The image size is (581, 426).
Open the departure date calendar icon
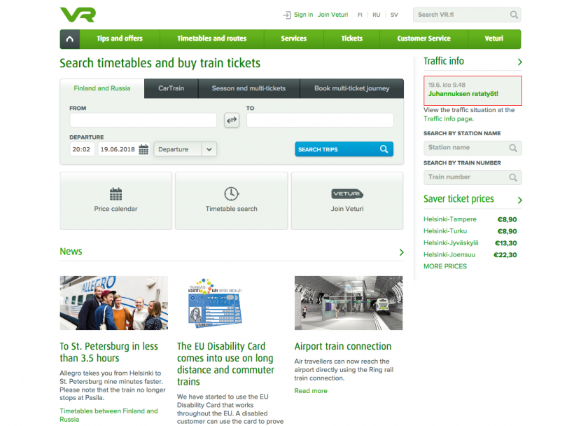coord(143,149)
